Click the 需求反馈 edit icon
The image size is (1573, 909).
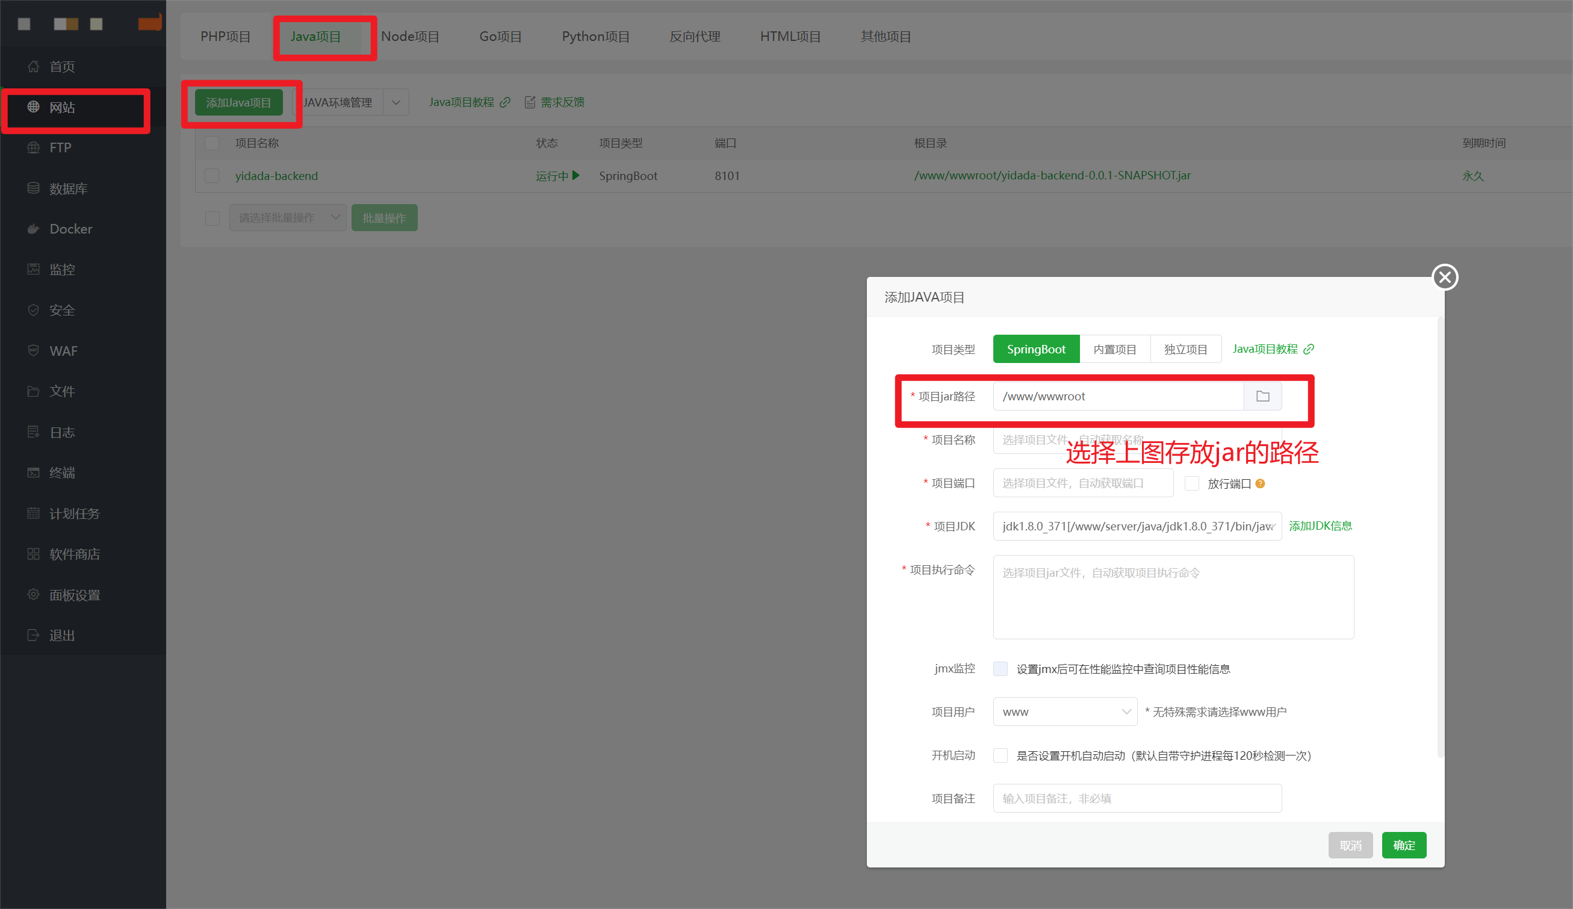530,102
